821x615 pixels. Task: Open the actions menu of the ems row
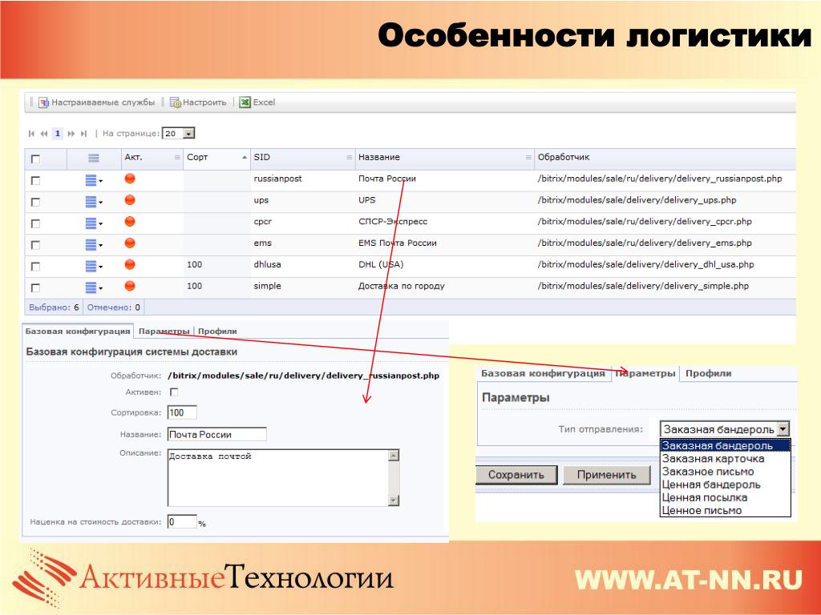click(94, 245)
